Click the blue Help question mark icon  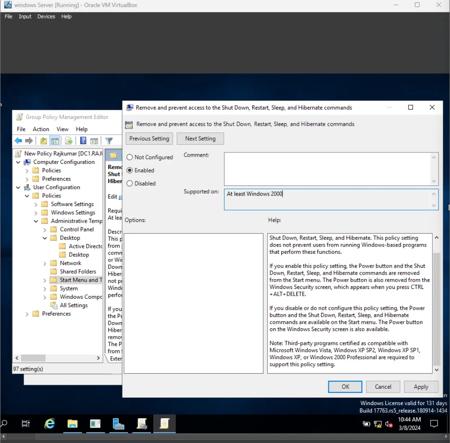pos(83,141)
